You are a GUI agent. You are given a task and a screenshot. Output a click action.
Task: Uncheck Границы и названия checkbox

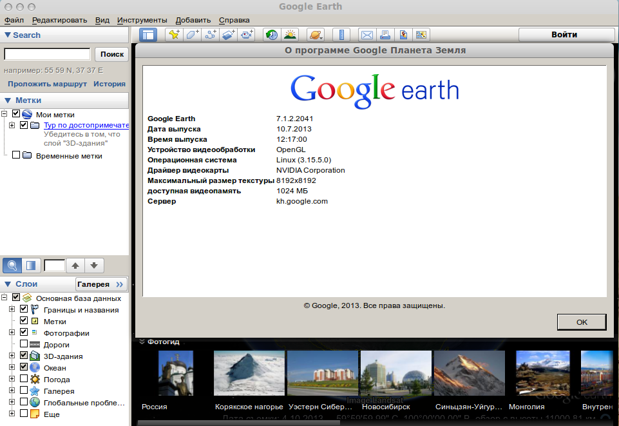(24, 308)
